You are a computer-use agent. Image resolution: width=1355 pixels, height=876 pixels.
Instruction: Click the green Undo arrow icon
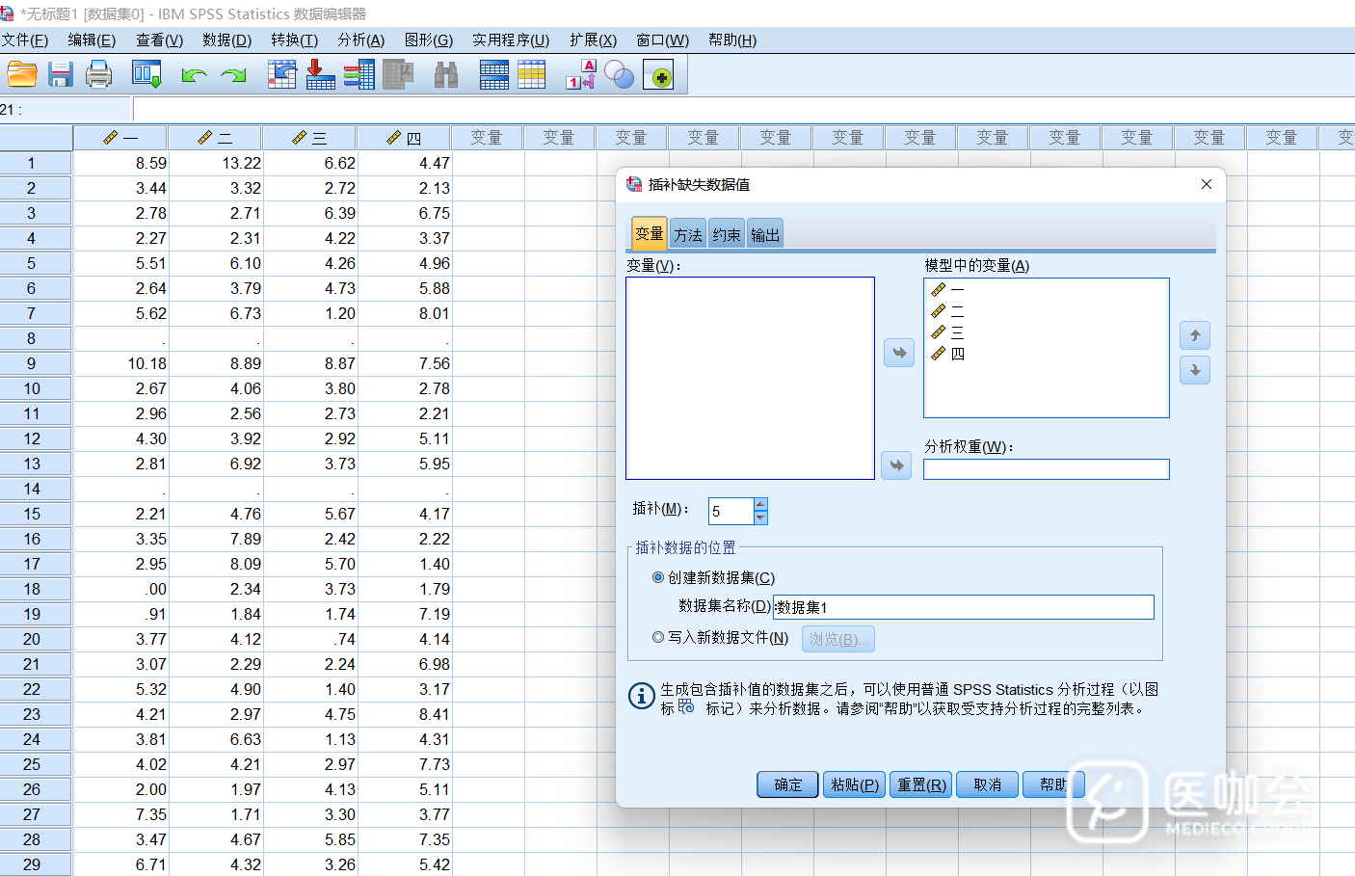(194, 75)
